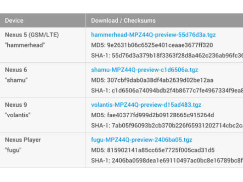Viewport: 243px width, 182px height.
Task: Click the Device column header
Action: click(14, 20)
